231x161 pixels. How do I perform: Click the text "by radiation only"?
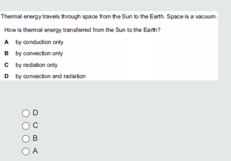36,65
